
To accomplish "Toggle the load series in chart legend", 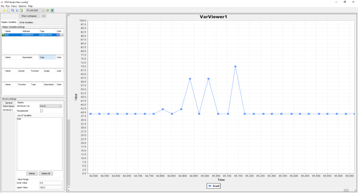I will coord(213,186).
